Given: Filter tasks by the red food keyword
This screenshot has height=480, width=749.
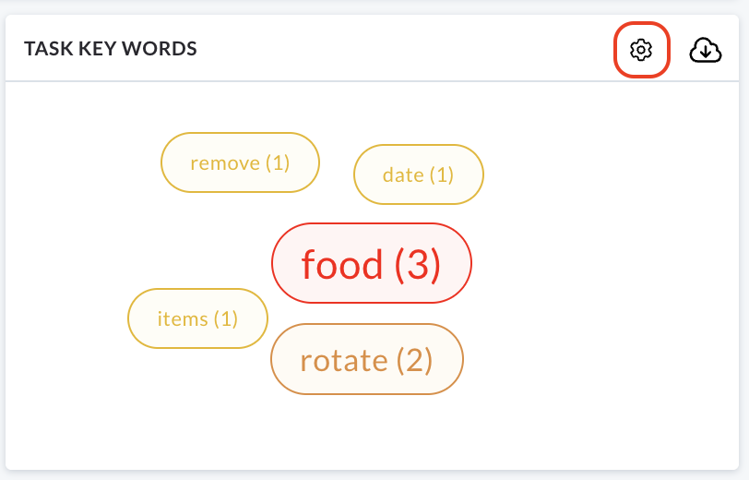Looking at the screenshot, I should [x=372, y=263].
